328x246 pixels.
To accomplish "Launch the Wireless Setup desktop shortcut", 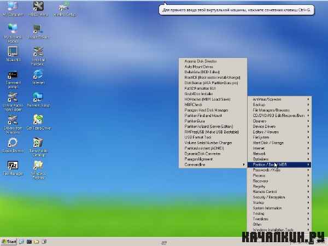I will pos(64,9).
